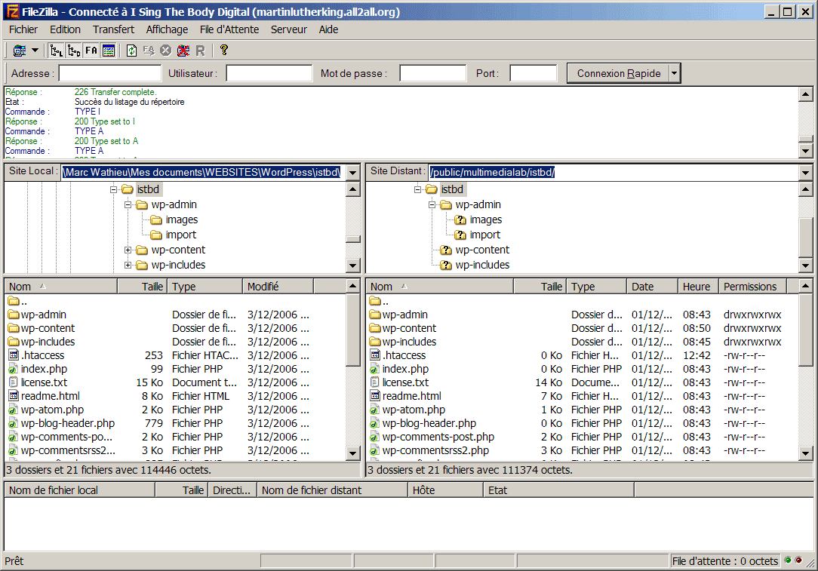Click the Adresse input field
Screen dimensions: 818x571
(110, 73)
